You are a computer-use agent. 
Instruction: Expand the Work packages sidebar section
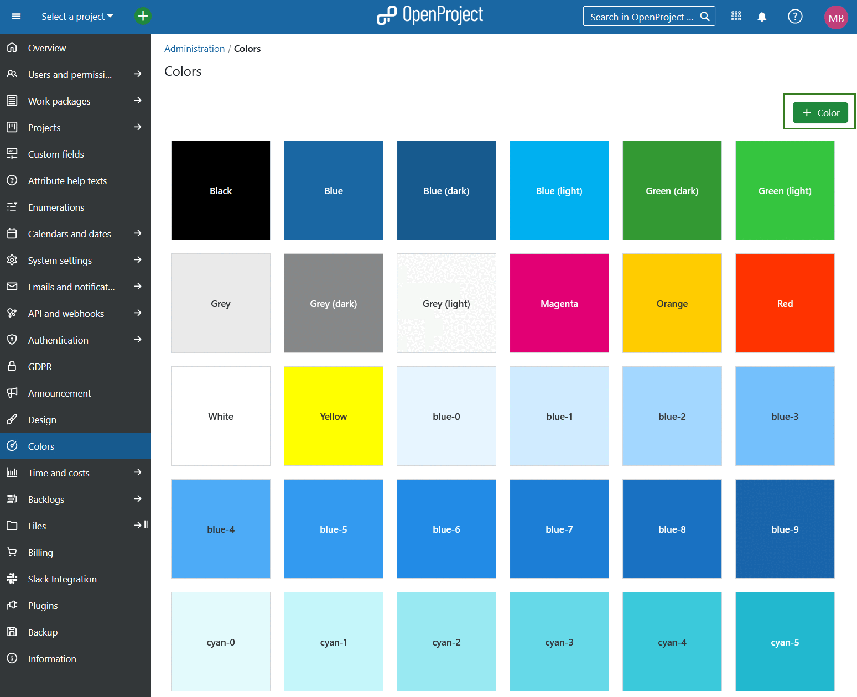pos(59,101)
